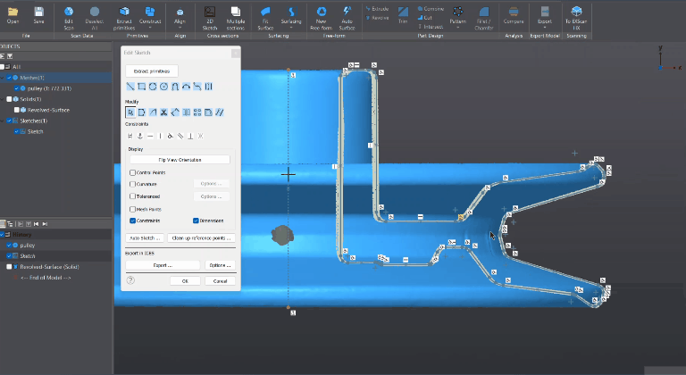Select the Auto Surface tool
The width and height of the screenshot is (686, 375).
point(347,13)
